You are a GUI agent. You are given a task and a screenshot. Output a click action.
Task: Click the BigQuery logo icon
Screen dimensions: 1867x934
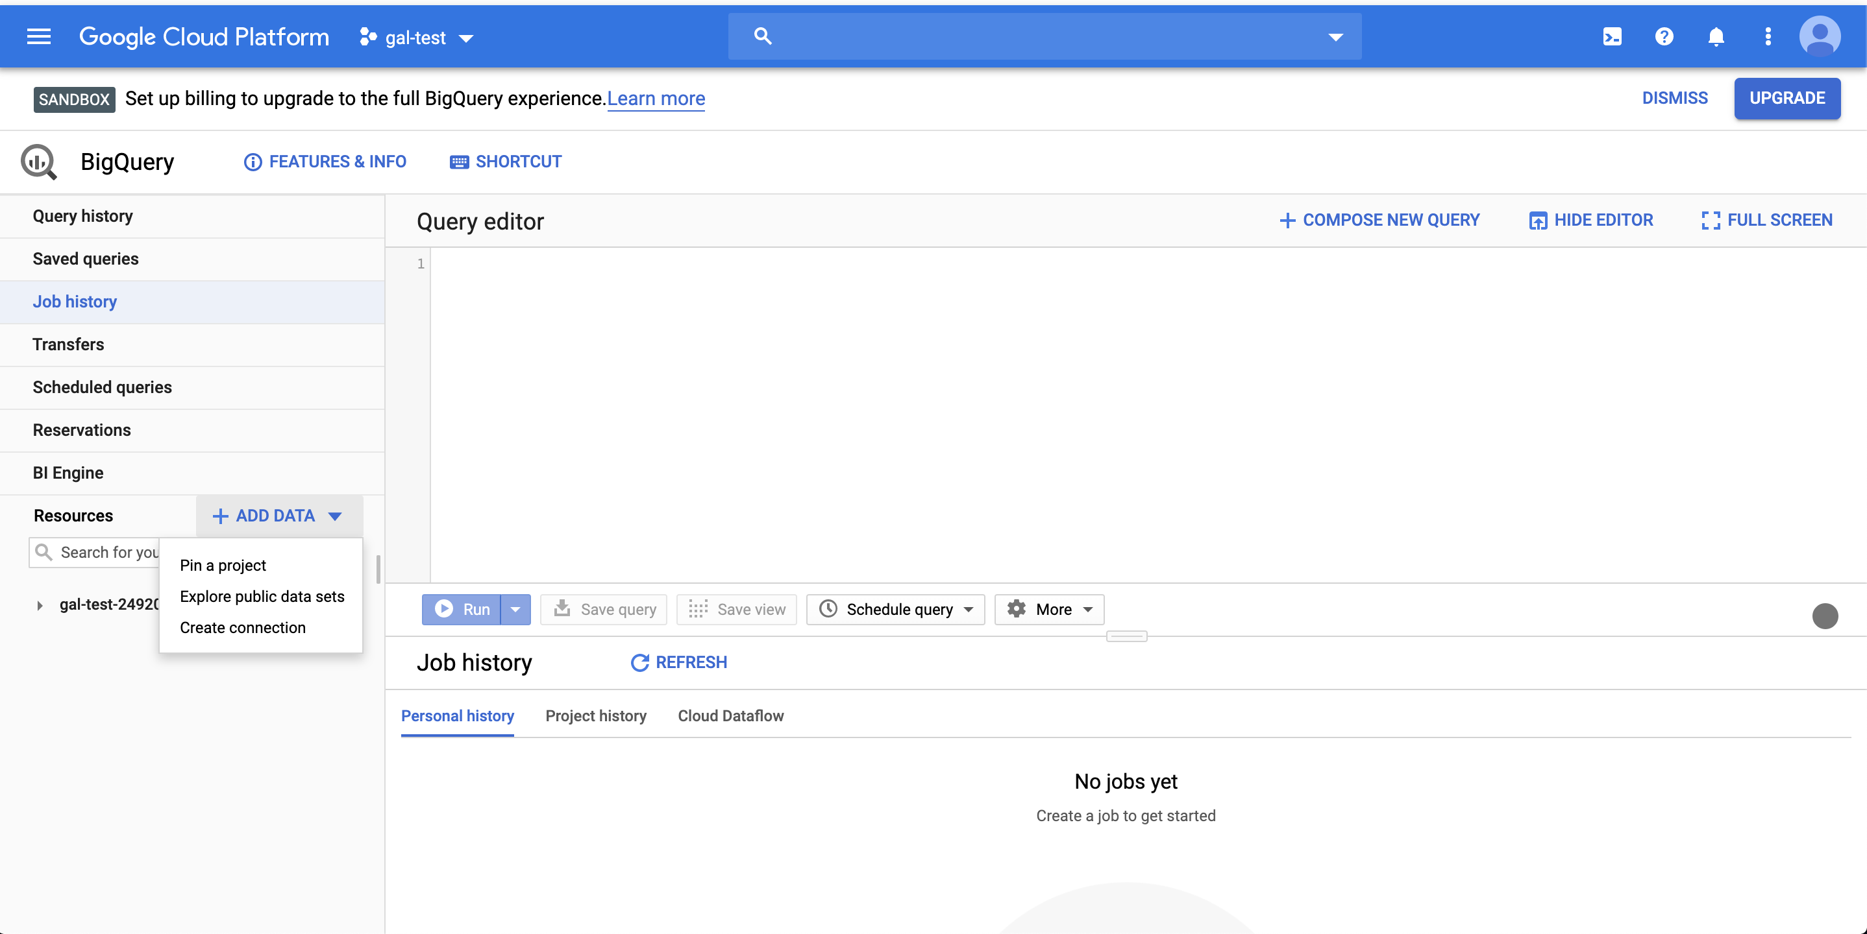tap(38, 162)
